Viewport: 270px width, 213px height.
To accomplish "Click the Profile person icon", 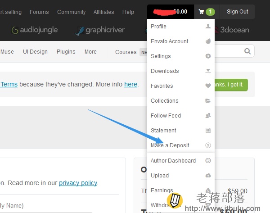I will tap(208, 26).
